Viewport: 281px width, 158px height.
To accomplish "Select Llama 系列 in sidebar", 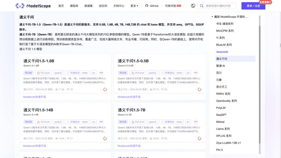I will tap(223, 129).
